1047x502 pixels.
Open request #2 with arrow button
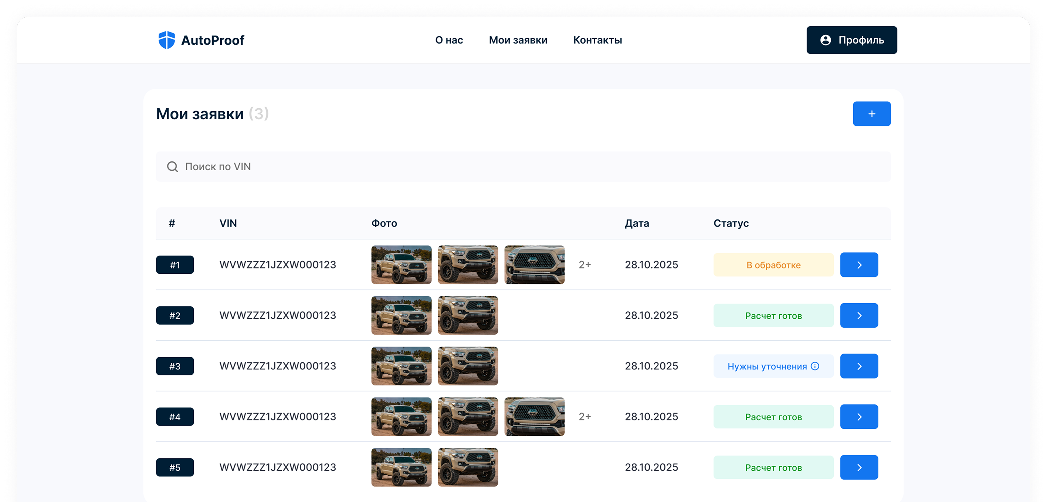[859, 315]
